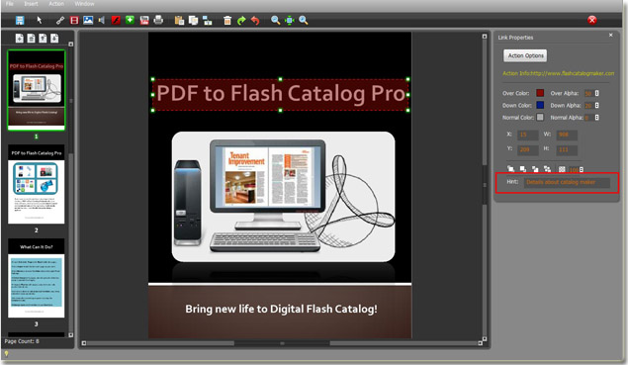The width and height of the screenshot is (628, 365).
Task: Paste with the clipboard icon
Action: pos(179,21)
